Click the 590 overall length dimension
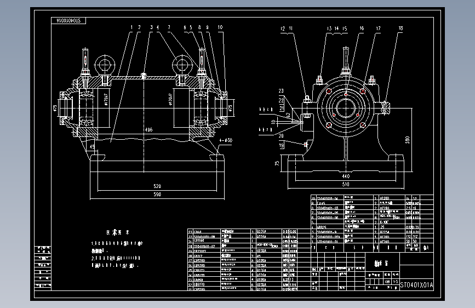The width and height of the screenshot is (475, 308). pos(157,195)
